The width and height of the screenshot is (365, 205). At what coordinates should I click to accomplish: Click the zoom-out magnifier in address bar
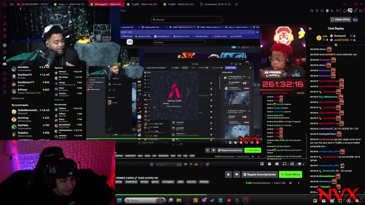point(312,11)
